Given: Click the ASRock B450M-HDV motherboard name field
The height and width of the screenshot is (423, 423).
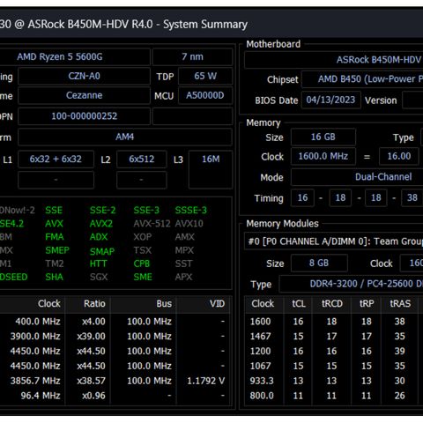Looking at the screenshot, I should pos(334,60).
